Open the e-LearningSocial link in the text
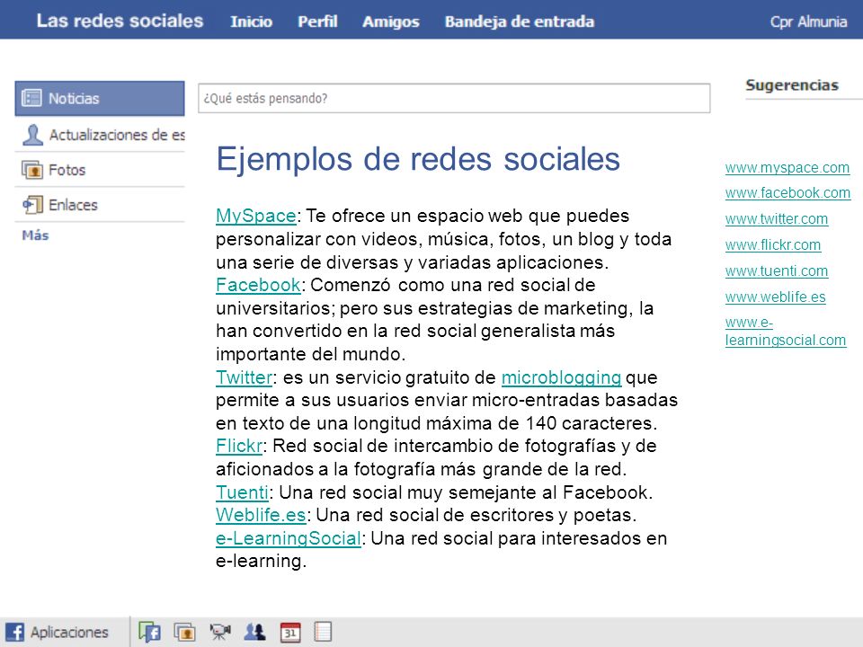The width and height of the screenshot is (863, 647). (x=289, y=538)
